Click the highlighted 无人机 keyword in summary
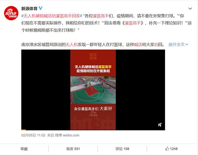 tap(72, 45)
